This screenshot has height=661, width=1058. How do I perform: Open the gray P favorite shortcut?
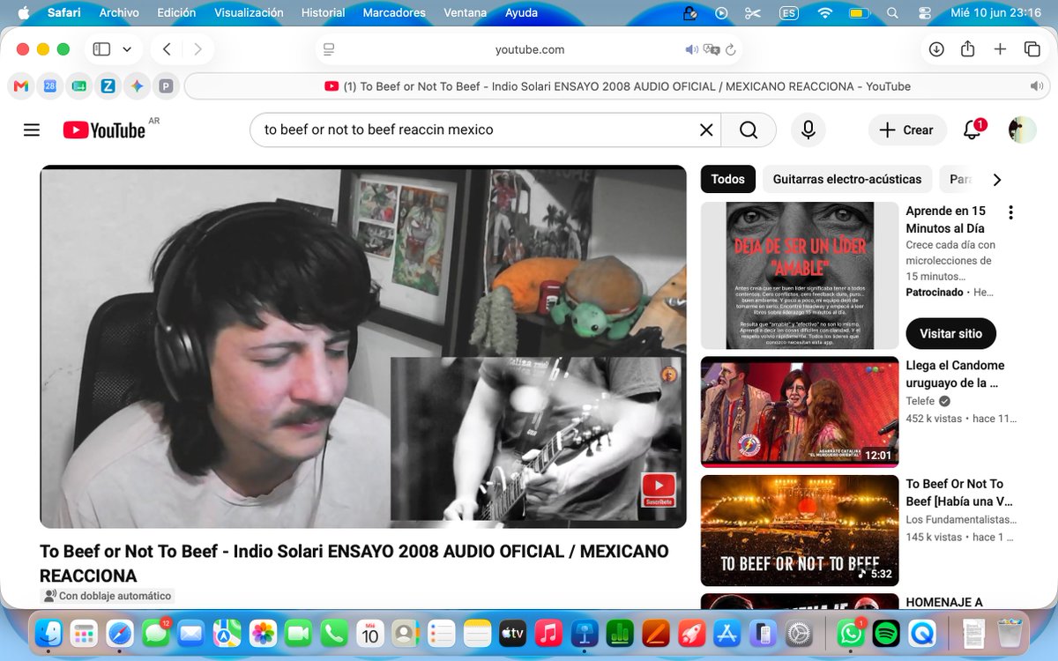coord(165,86)
